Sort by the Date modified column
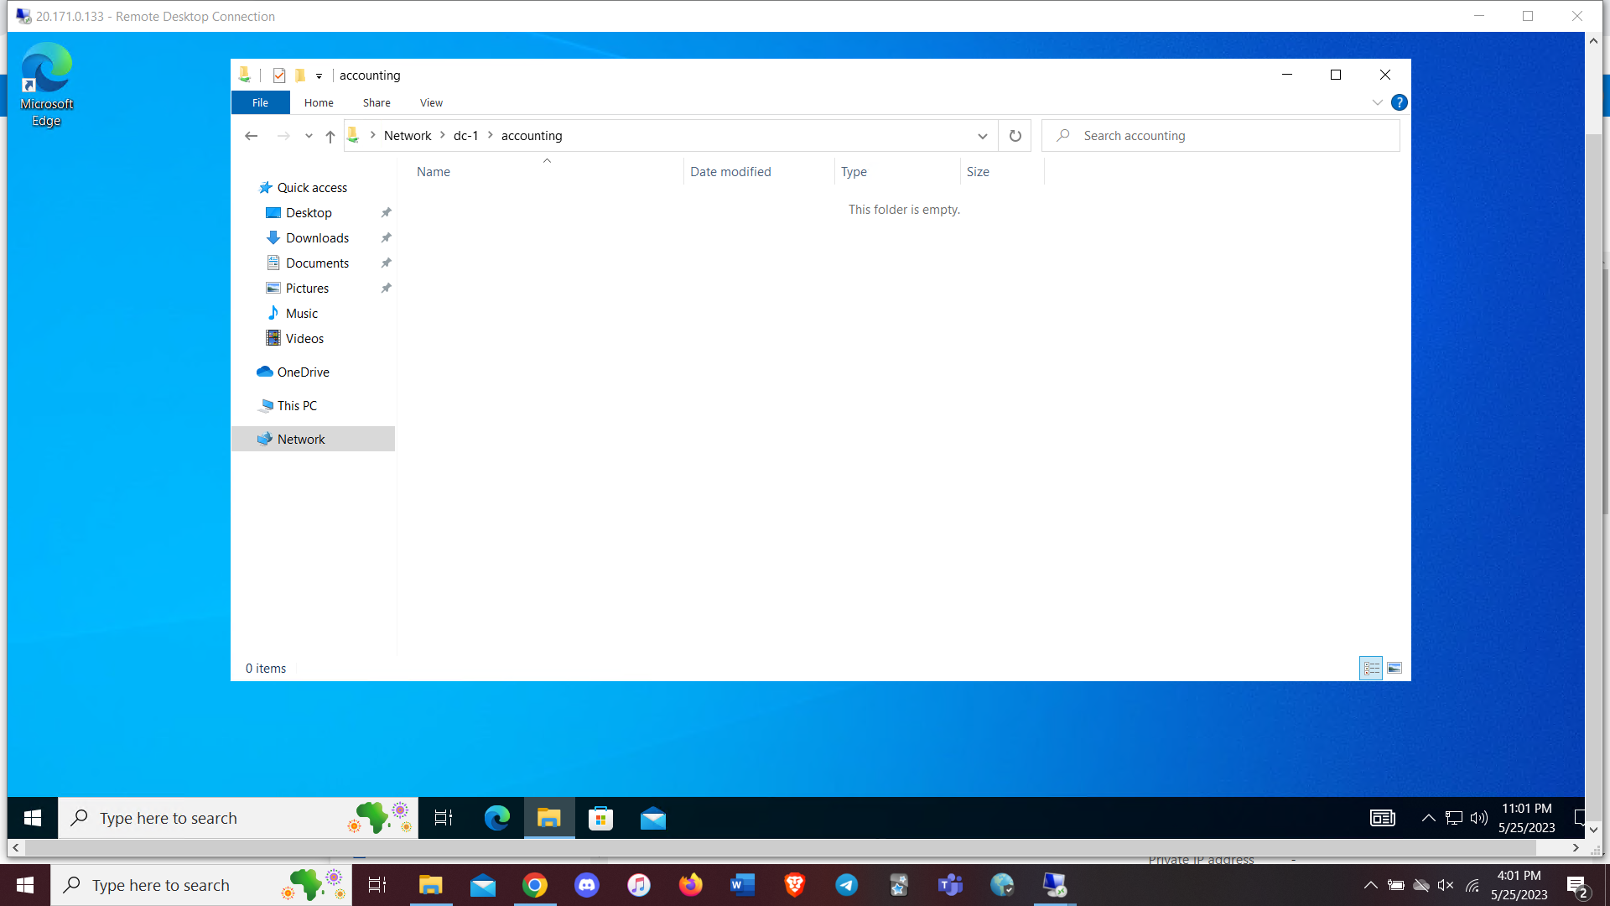The width and height of the screenshot is (1610, 906). [x=730, y=172]
